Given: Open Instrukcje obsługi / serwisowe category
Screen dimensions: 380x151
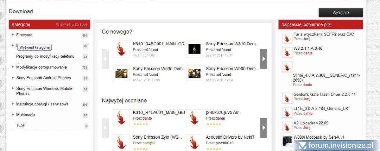Looking at the screenshot, I should pos(42,104).
